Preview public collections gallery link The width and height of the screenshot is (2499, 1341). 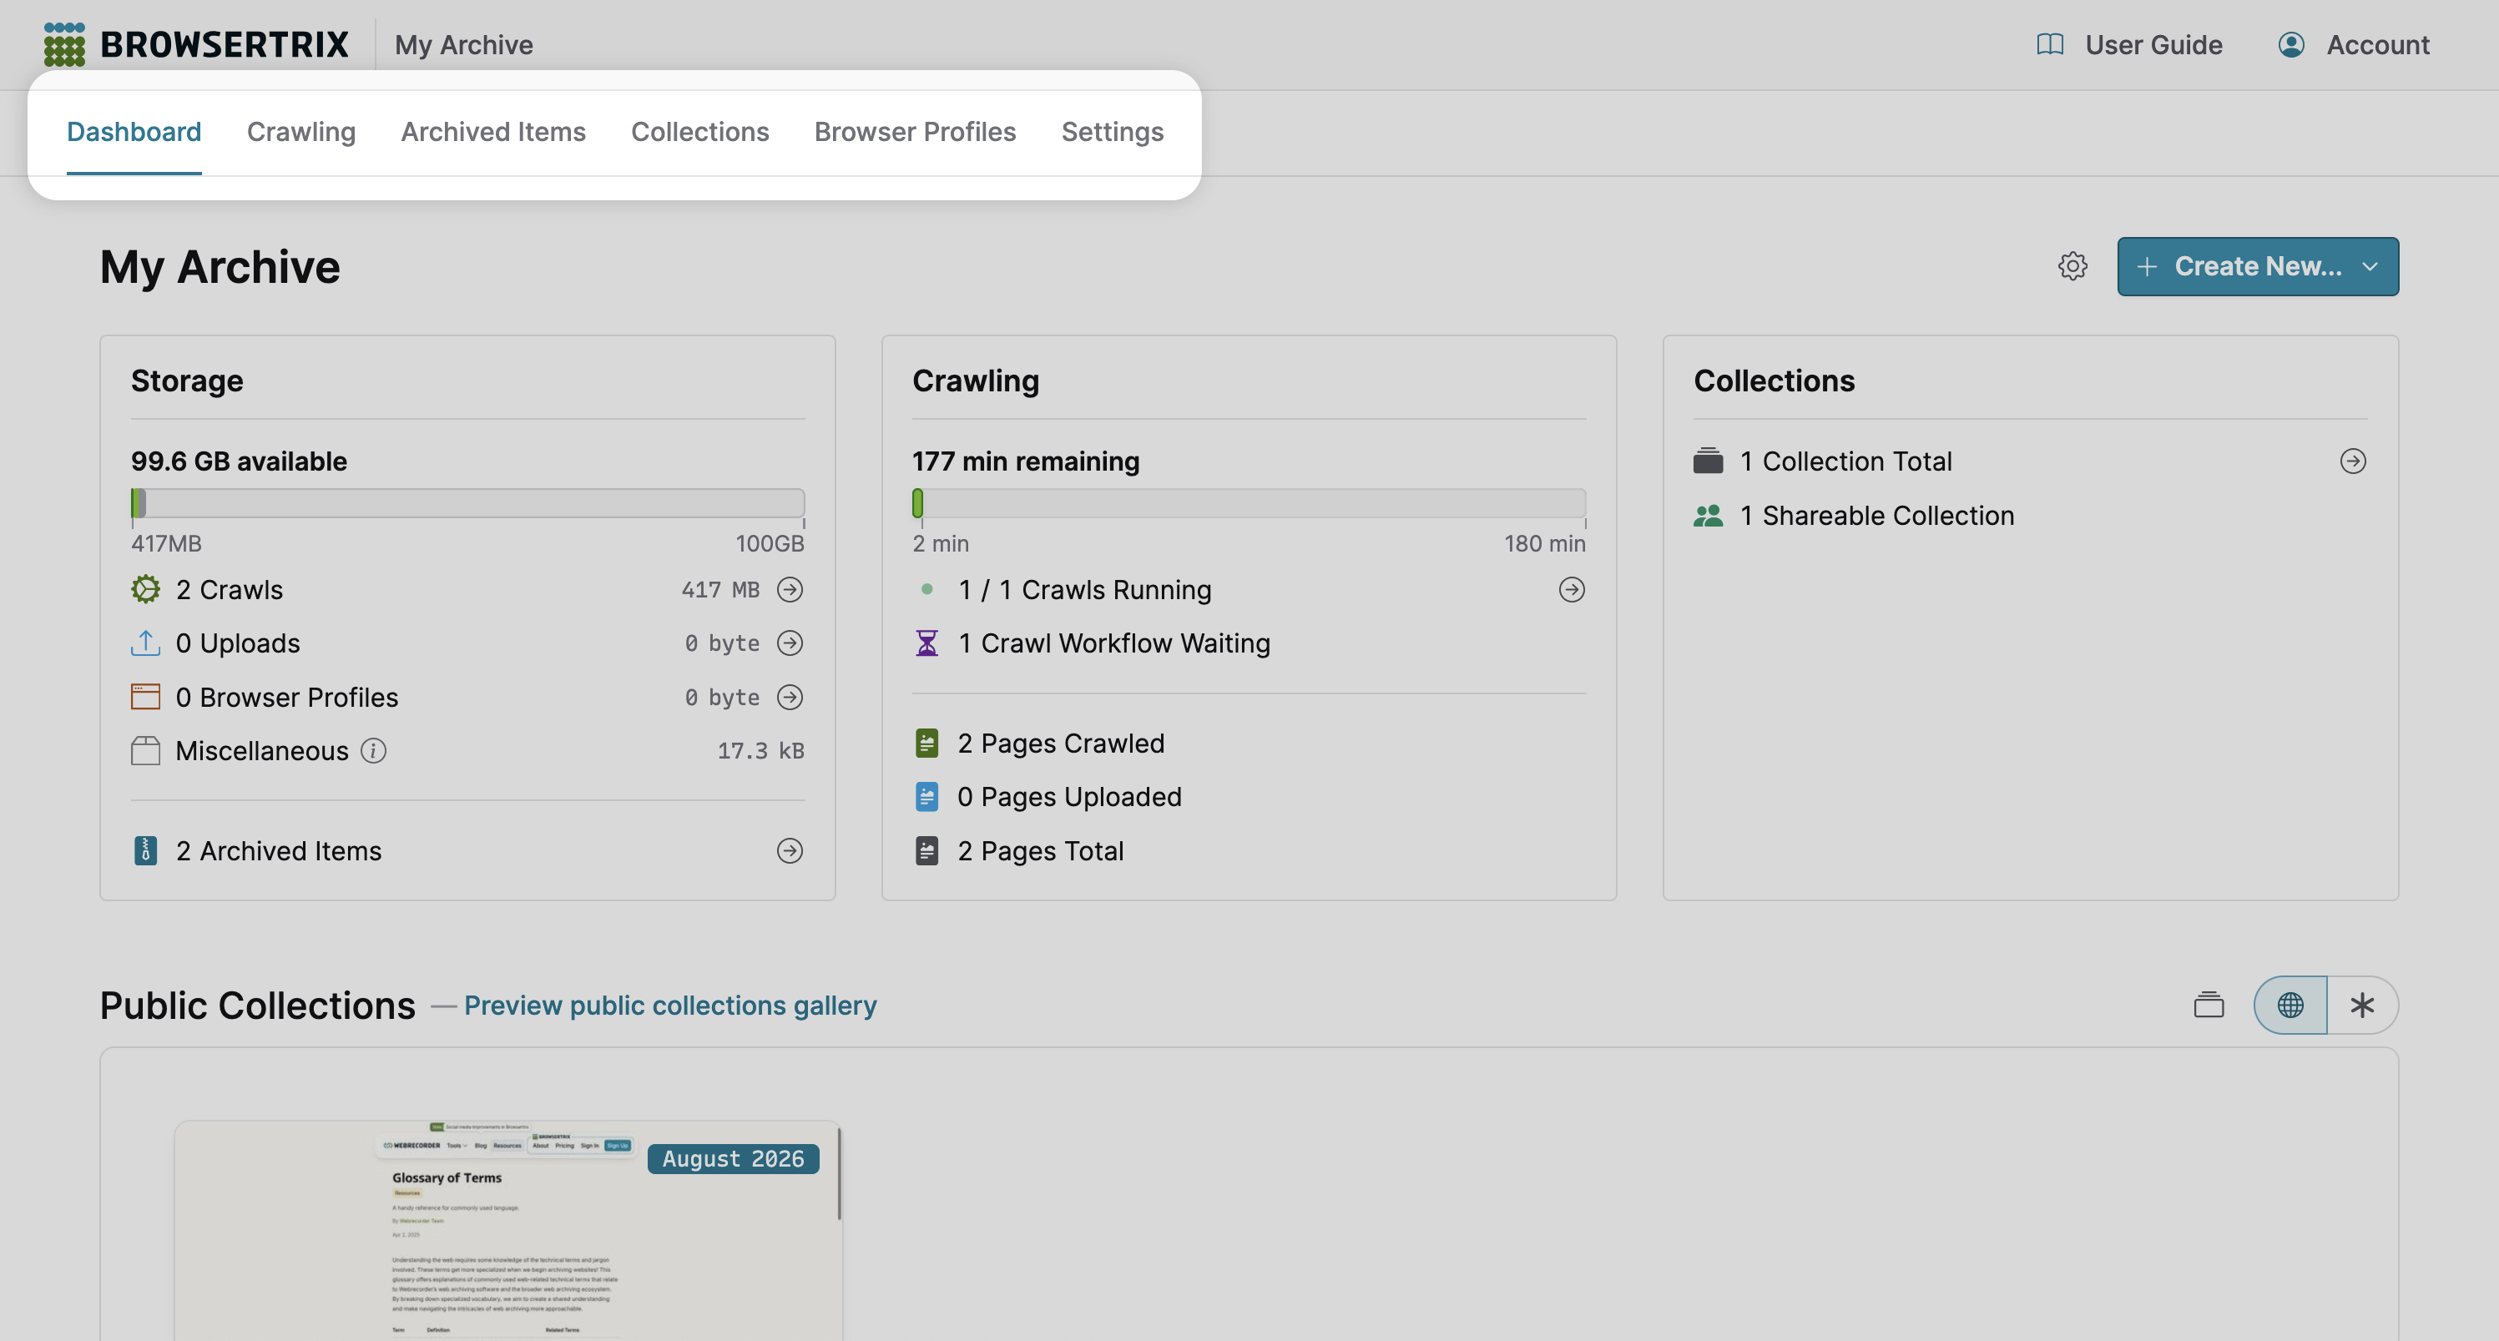[670, 1006]
